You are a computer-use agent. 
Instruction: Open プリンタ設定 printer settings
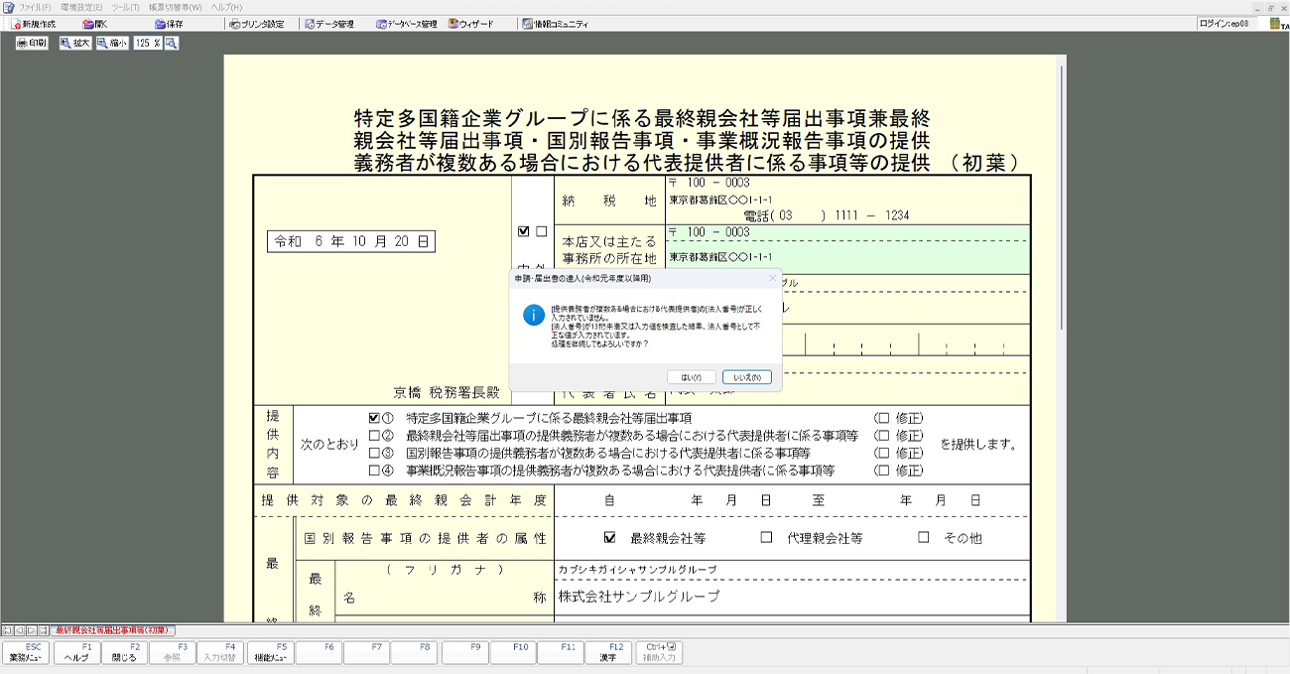point(256,24)
